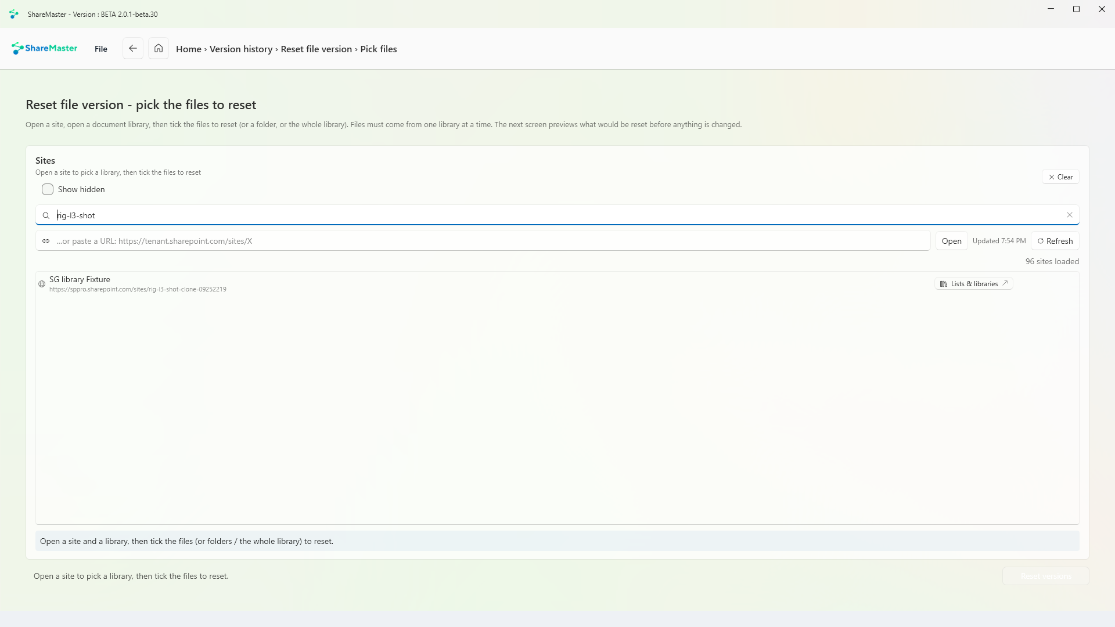Maximize the ShareMaster window

[x=1076, y=9]
